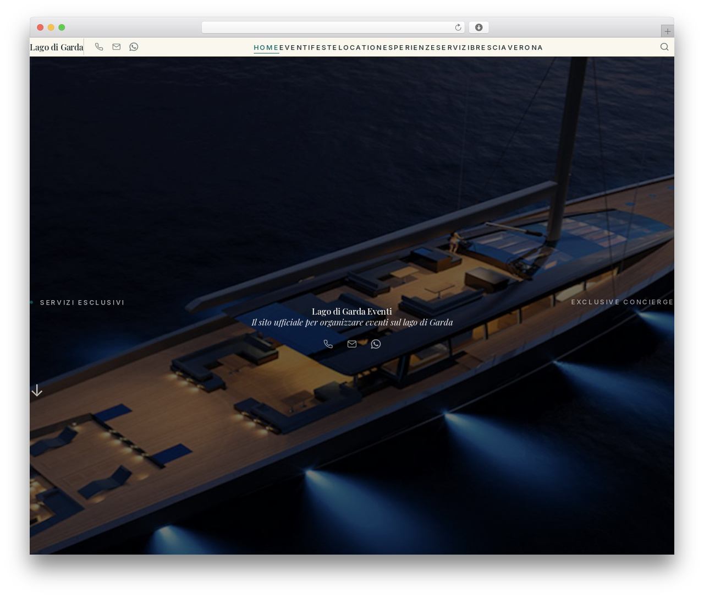Click the Lago di Garda Eventi heading
The height and width of the screenshot is (597, 704).
[352, 312]
